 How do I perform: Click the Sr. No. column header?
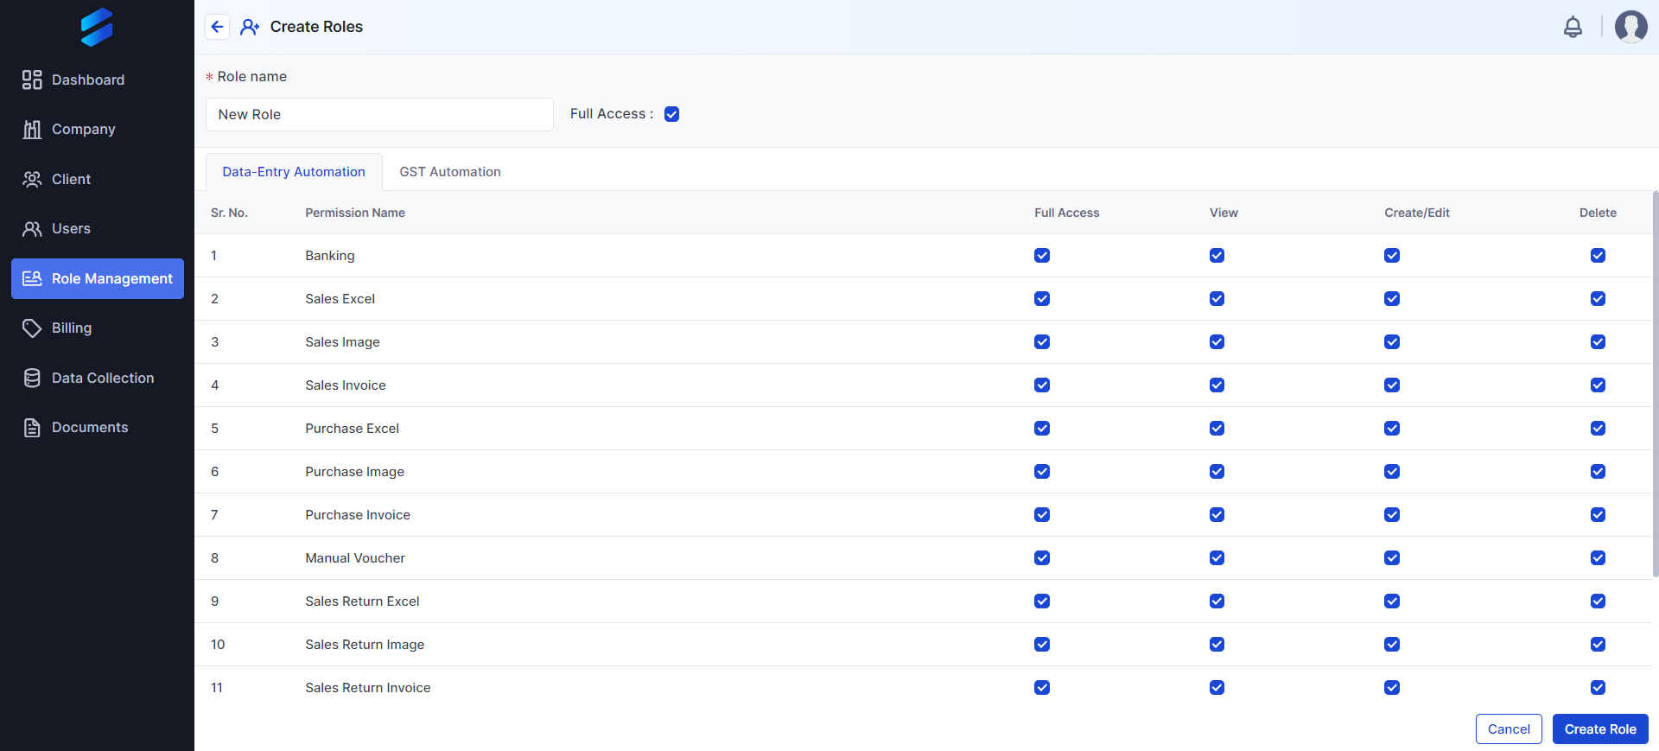click(x=229, y=213)
